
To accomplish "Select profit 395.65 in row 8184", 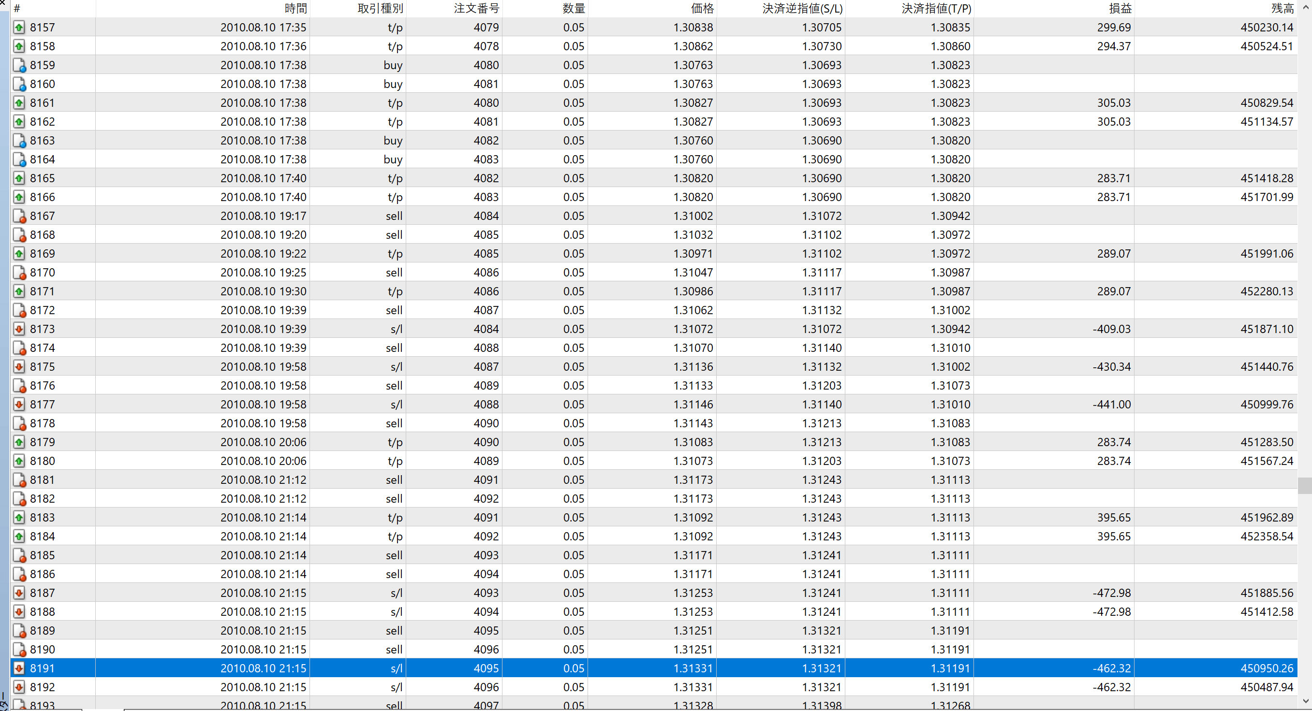I will (1114, 537).
